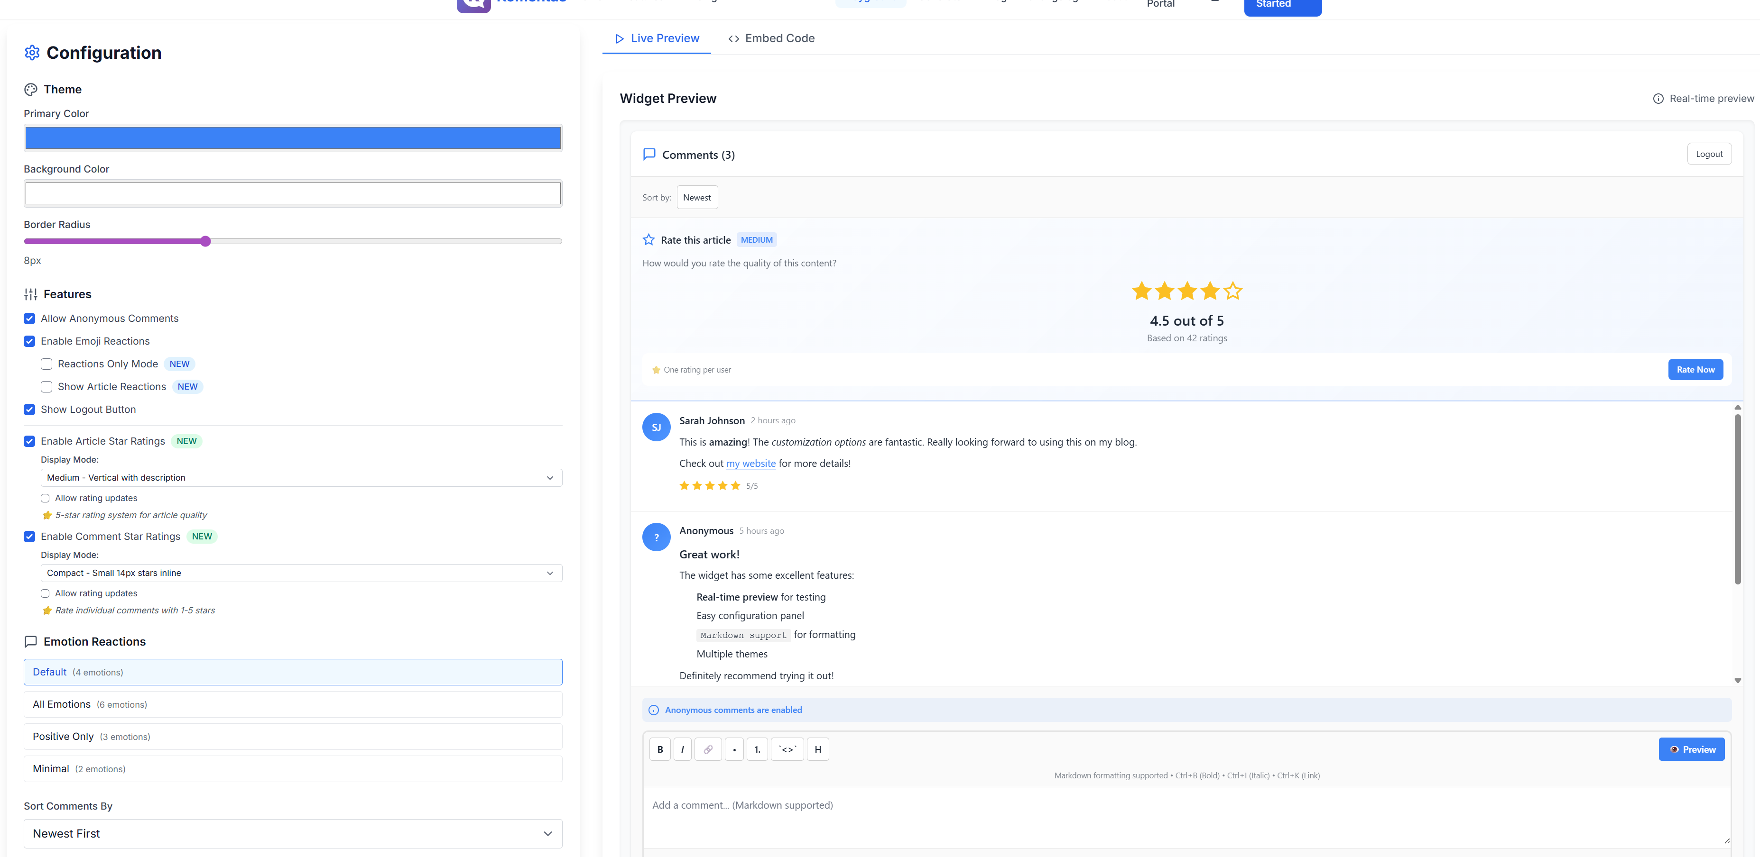The height and width of the screenshot is (857, 1760).
Task: Click the Italic formatting icon
Action: point(683,749)
